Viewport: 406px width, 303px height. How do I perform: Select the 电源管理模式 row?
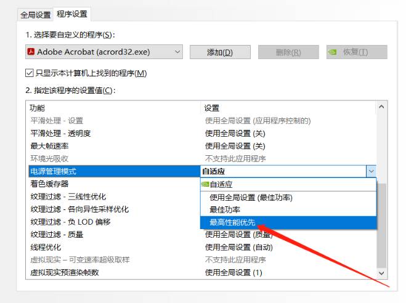click(x=114, y=171)
